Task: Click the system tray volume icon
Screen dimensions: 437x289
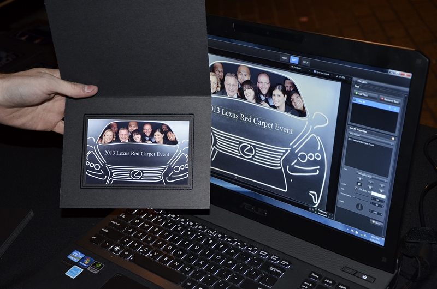Action: tap(365, 236)
